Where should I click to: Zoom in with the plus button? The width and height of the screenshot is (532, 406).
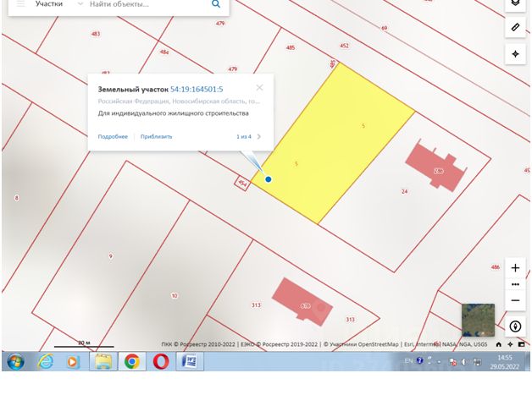pos(515,268)
